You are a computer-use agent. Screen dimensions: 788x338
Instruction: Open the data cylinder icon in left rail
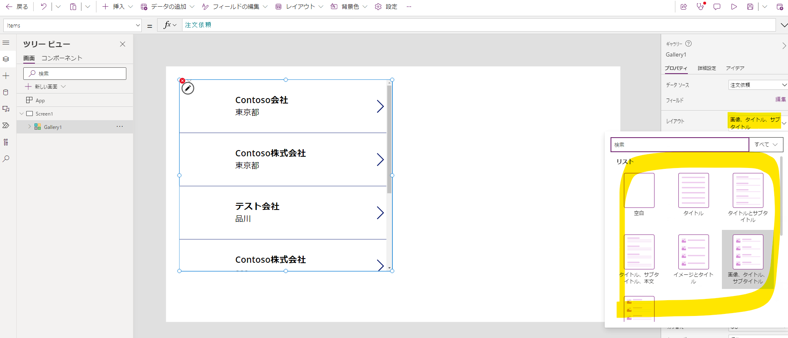coord(6,92)
